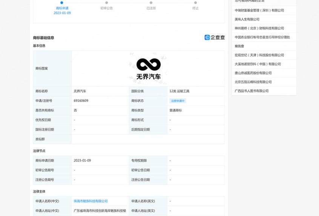The width and height of the screenshot is (319, 216).
Task: Click the 企查查 logo icon
Action: [207, 37]
